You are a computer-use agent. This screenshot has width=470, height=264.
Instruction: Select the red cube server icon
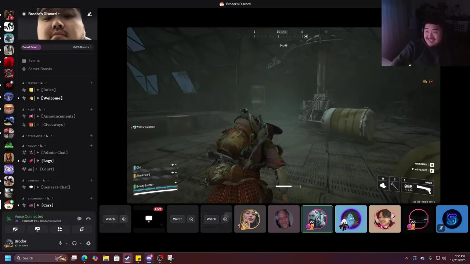coord(9,62)
